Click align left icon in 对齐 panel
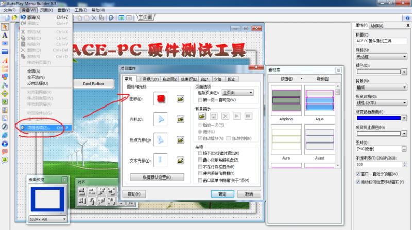Screen dimensions: 412x230 click(82, 191)
